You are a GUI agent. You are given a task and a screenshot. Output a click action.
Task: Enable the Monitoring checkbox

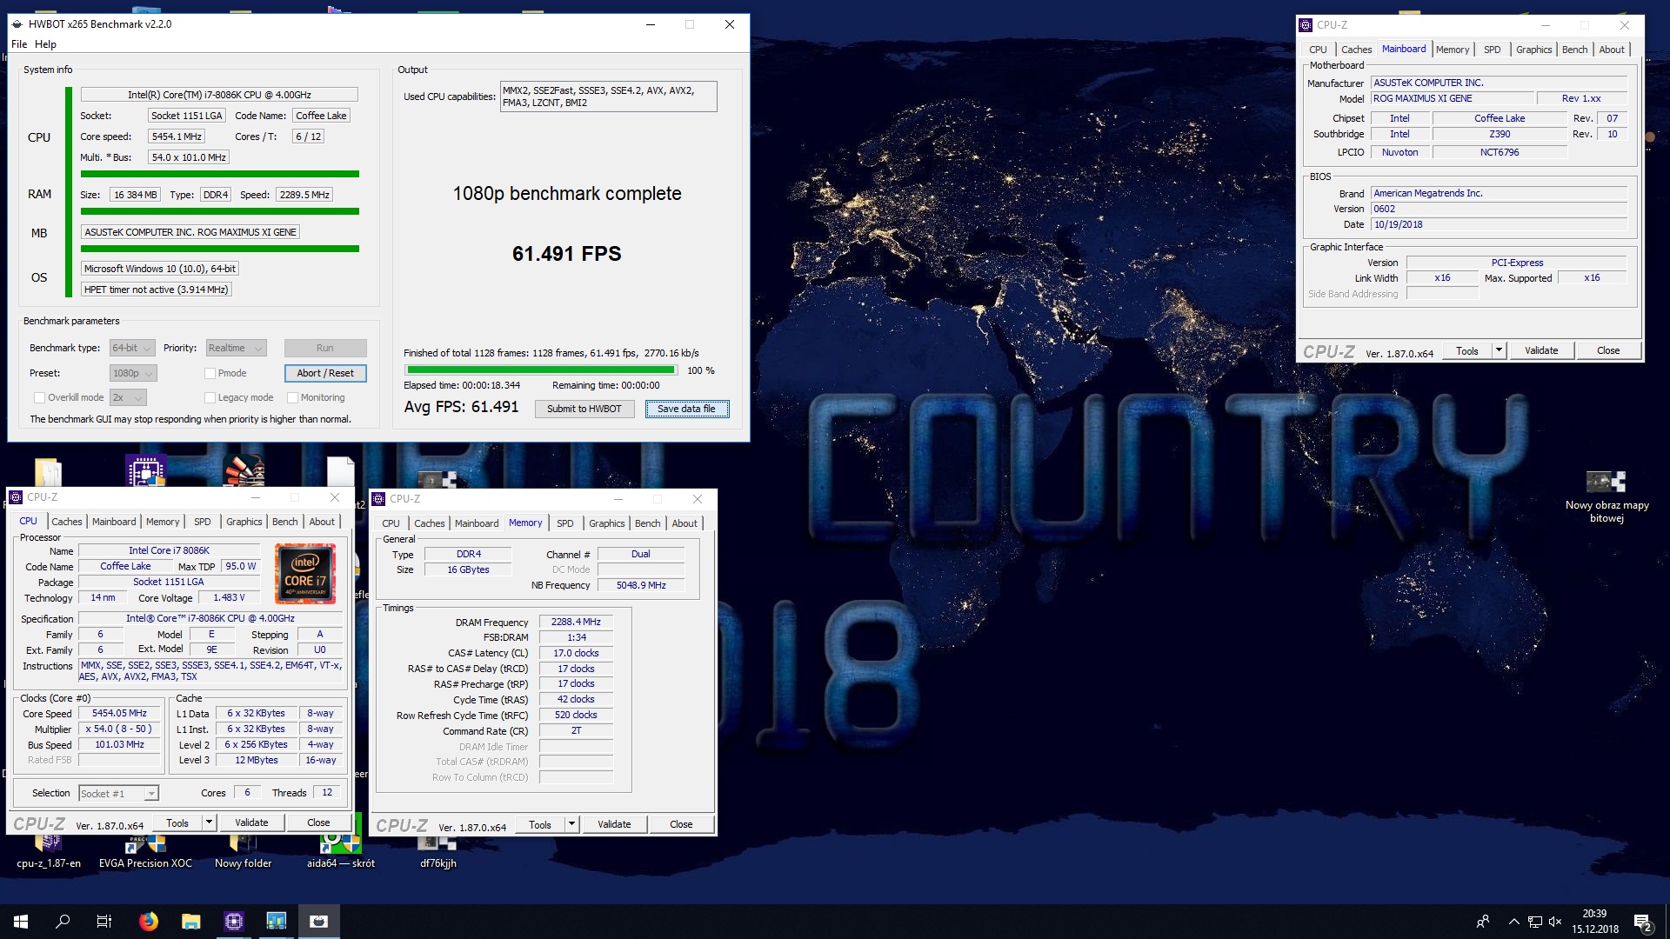tap(292, 397)
